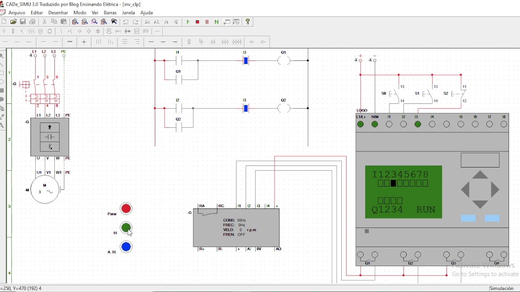Open the Janela menu
This screenshot has height=292, width=520.
tap(128, 13)
